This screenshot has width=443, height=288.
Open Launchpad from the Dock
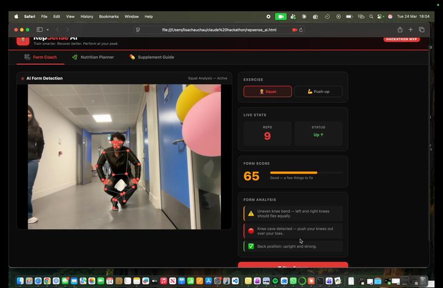(x=29, y=281)
